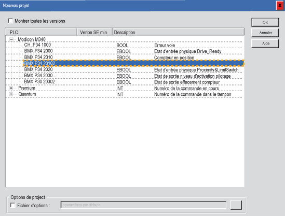
Task: Click 'Etat de sortie effacement compteur' text
Action: (187, 82)
